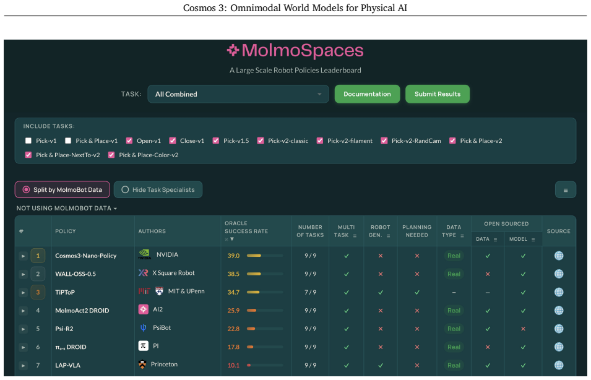Uncheck Pick & Place-Color-v2 task
The height and width of the screenshot is (380, 591).
click(x=111, y=155)
